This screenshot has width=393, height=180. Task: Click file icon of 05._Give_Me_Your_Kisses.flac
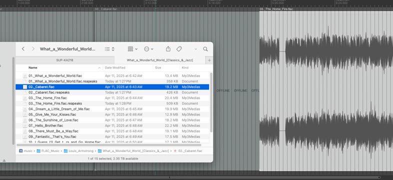pos(25,114)
